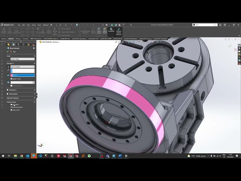Cancel the feature via viewport corner red X
Viewport: 241px width, 181px height.
[x=235, y=49]
